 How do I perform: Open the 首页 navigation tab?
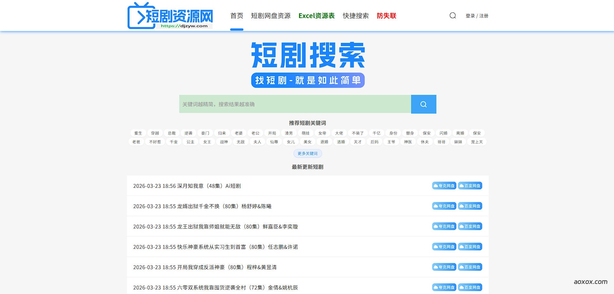(x=236, y=16)
